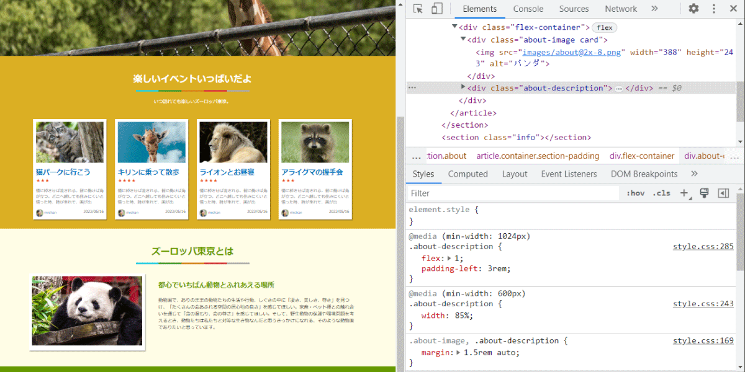Click the giraffe event card thumbnail
The height and width of the screenshot is (372, 745).
(x=151, y=142)
